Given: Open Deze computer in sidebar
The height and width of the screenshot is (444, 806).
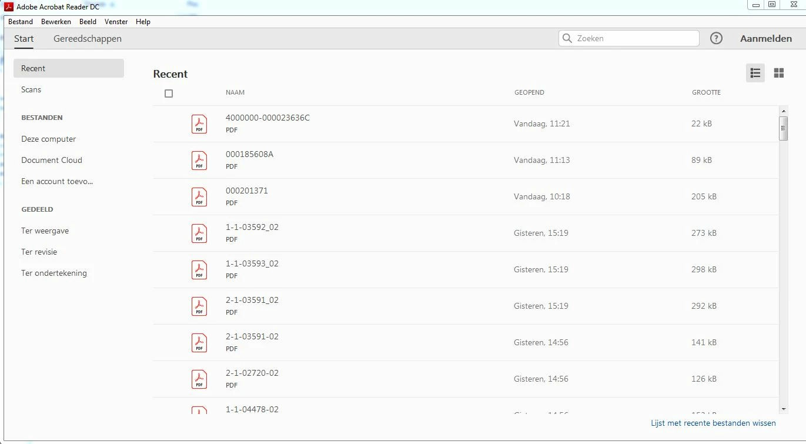Looking at the screenshot, I should 49,139.
